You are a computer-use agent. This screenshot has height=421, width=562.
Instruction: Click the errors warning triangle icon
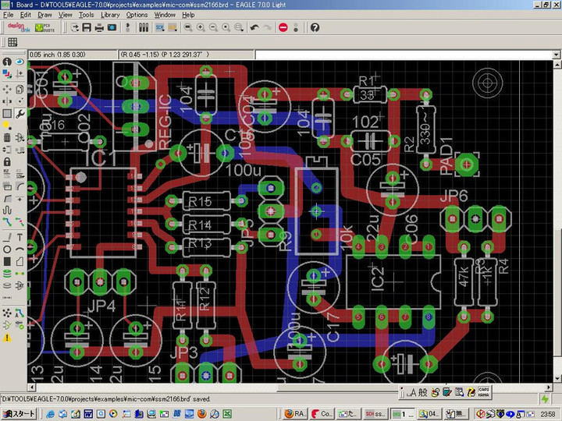[x=7, y=338]
